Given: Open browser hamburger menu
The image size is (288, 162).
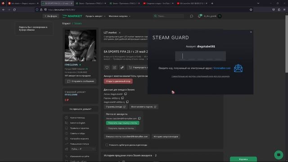Looking at the screenshot, I should point(284,10).
